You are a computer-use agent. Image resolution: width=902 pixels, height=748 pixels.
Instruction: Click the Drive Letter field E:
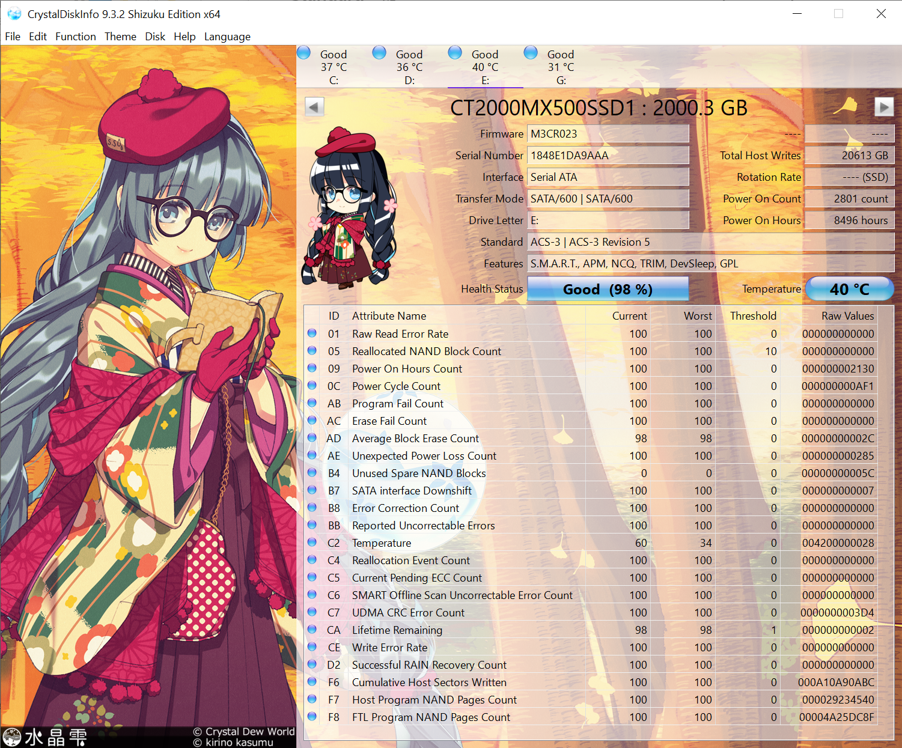(x=608, y=220)
